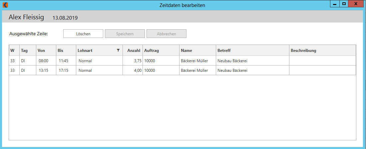Click the Beschreibung column header
The height and width of the screenshot is (149, 366).
point(323,50)
